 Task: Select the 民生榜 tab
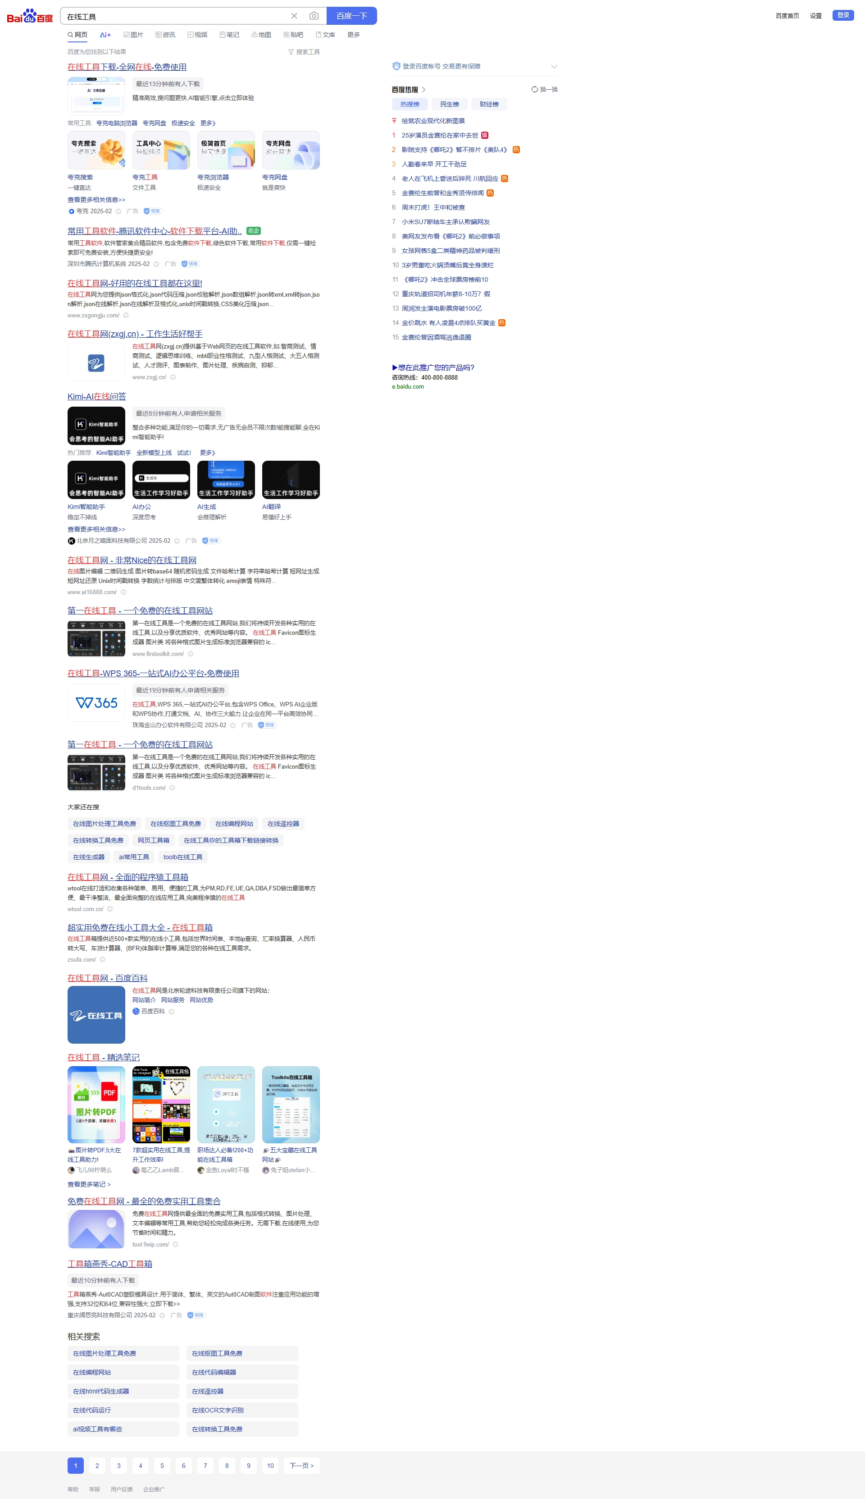(x=450, y=105)
